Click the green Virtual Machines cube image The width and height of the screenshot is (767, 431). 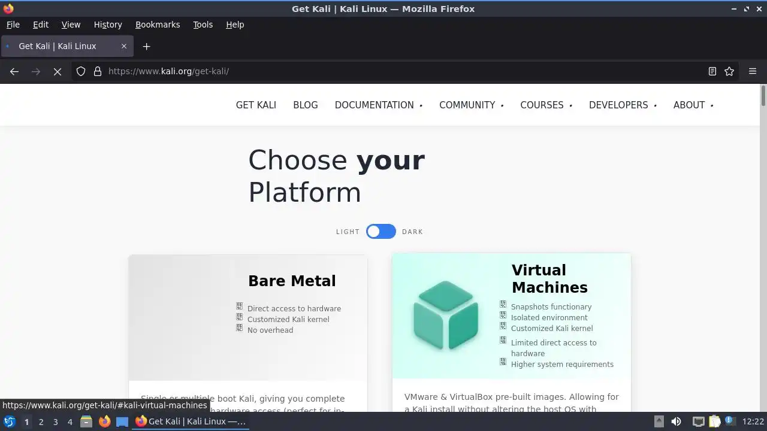point(446,315)
